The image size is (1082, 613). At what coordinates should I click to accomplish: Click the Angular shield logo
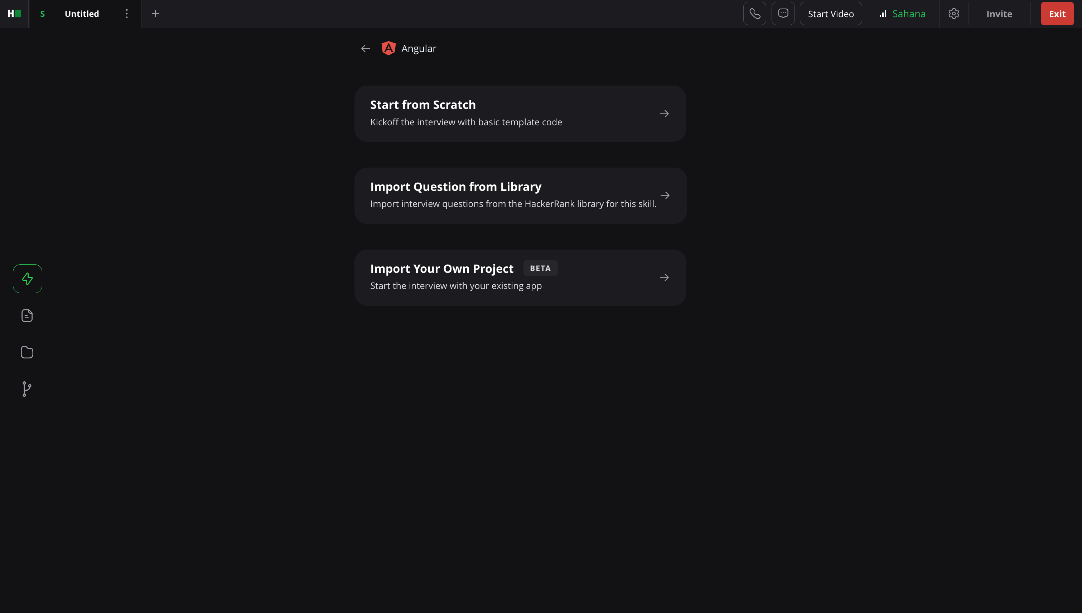(x=388, y=48)
